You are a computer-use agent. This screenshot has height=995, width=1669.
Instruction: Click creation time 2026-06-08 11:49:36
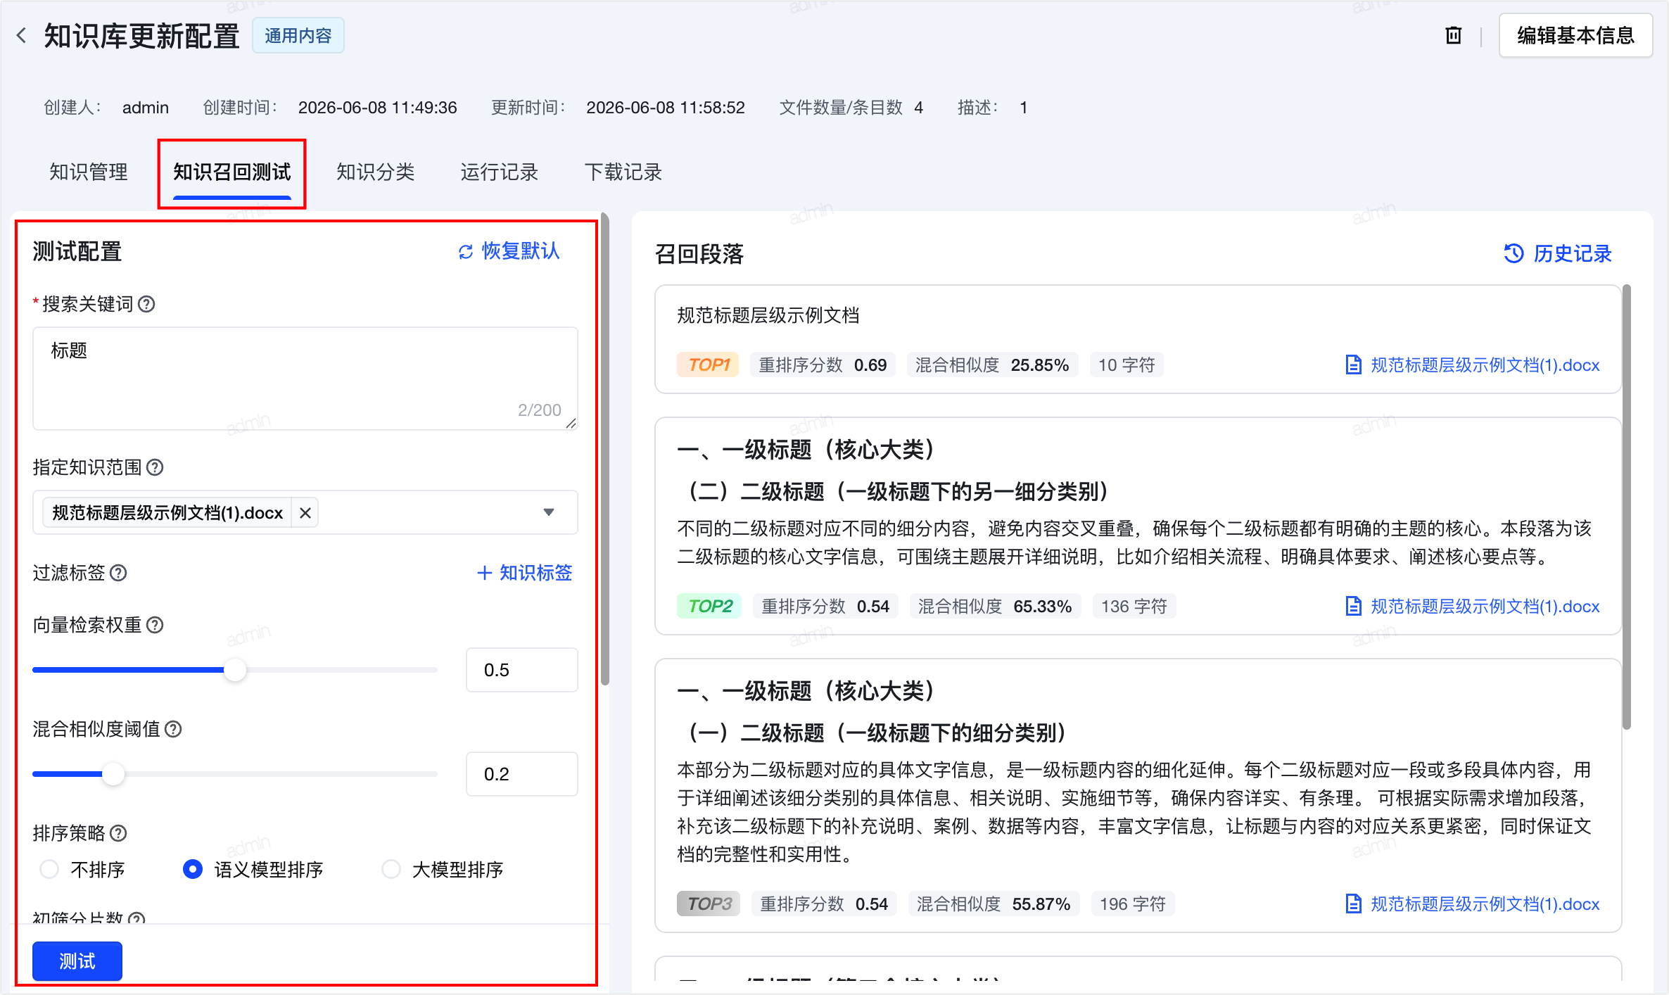click(378, 108)
